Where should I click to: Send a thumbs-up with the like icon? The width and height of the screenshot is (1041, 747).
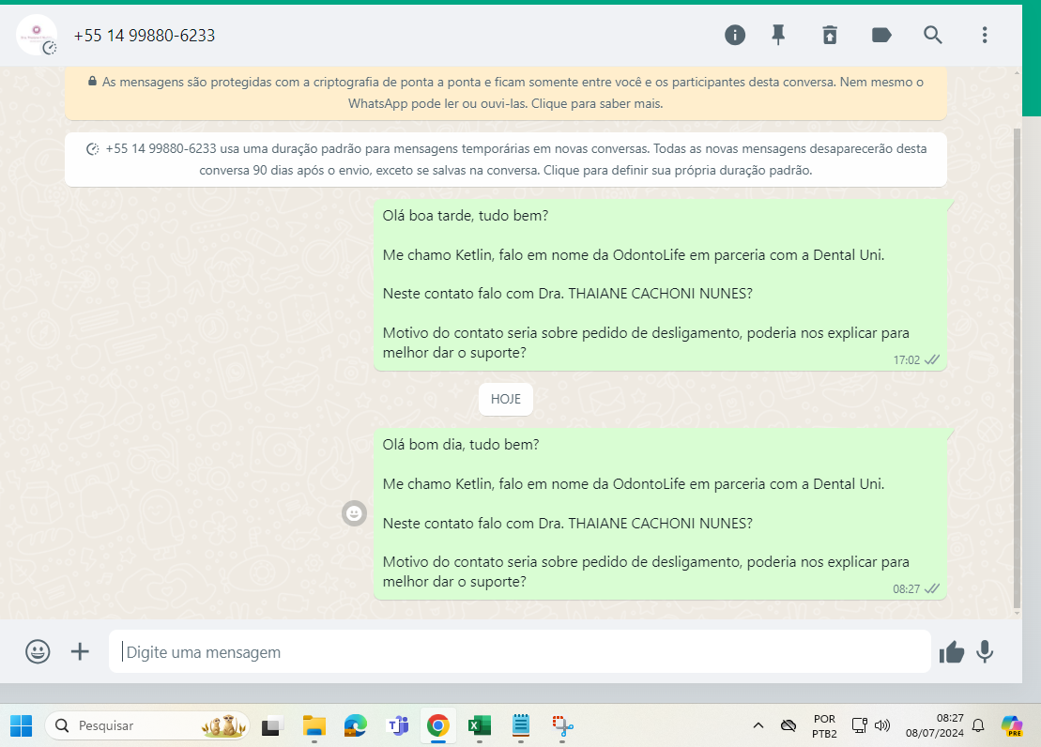coord(952,652)
